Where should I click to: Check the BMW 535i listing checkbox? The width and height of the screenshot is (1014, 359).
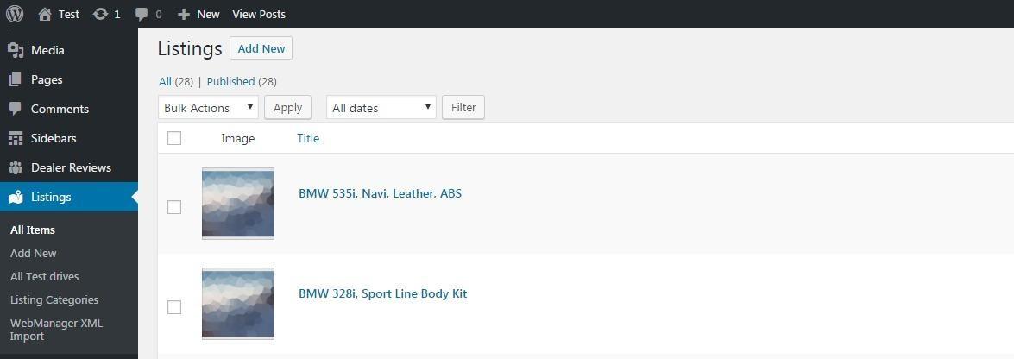coord(174,207)
